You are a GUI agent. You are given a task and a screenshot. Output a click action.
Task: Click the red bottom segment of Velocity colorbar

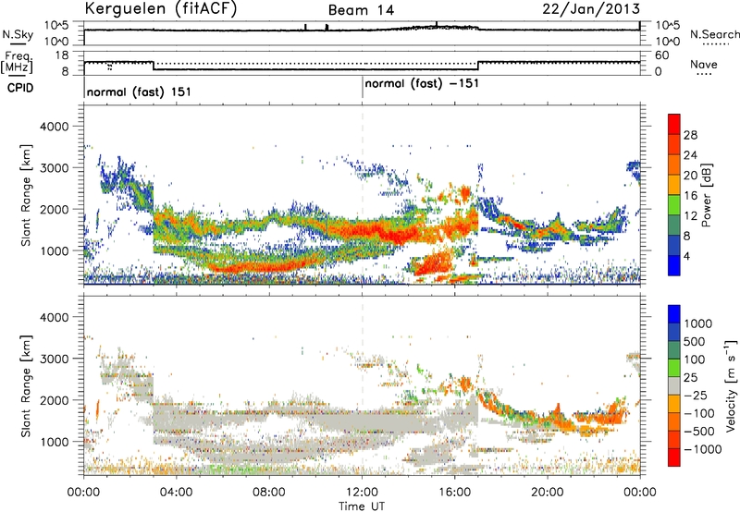click(674, 457)
